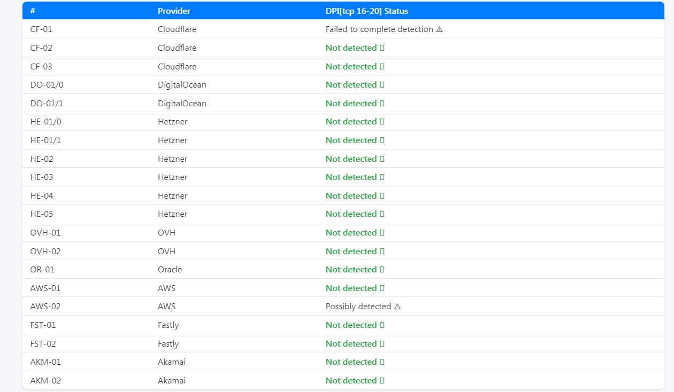Screen dimensions: 674x392
Task: Click the warning icon in the CF-01 row
Action: pyautogui.click(x=439, y=29)
